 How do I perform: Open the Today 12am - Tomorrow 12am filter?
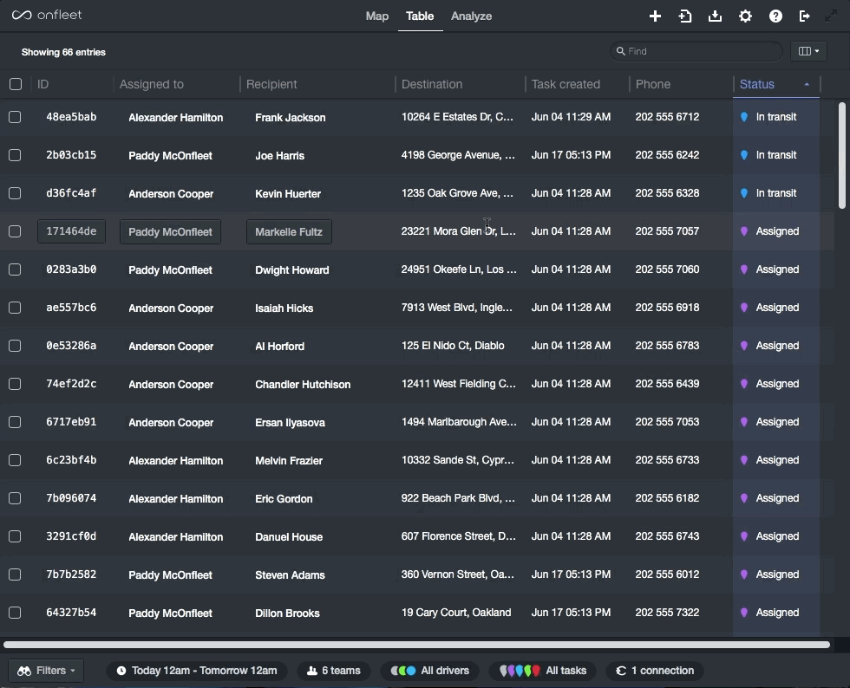click(x=197, y=671)
